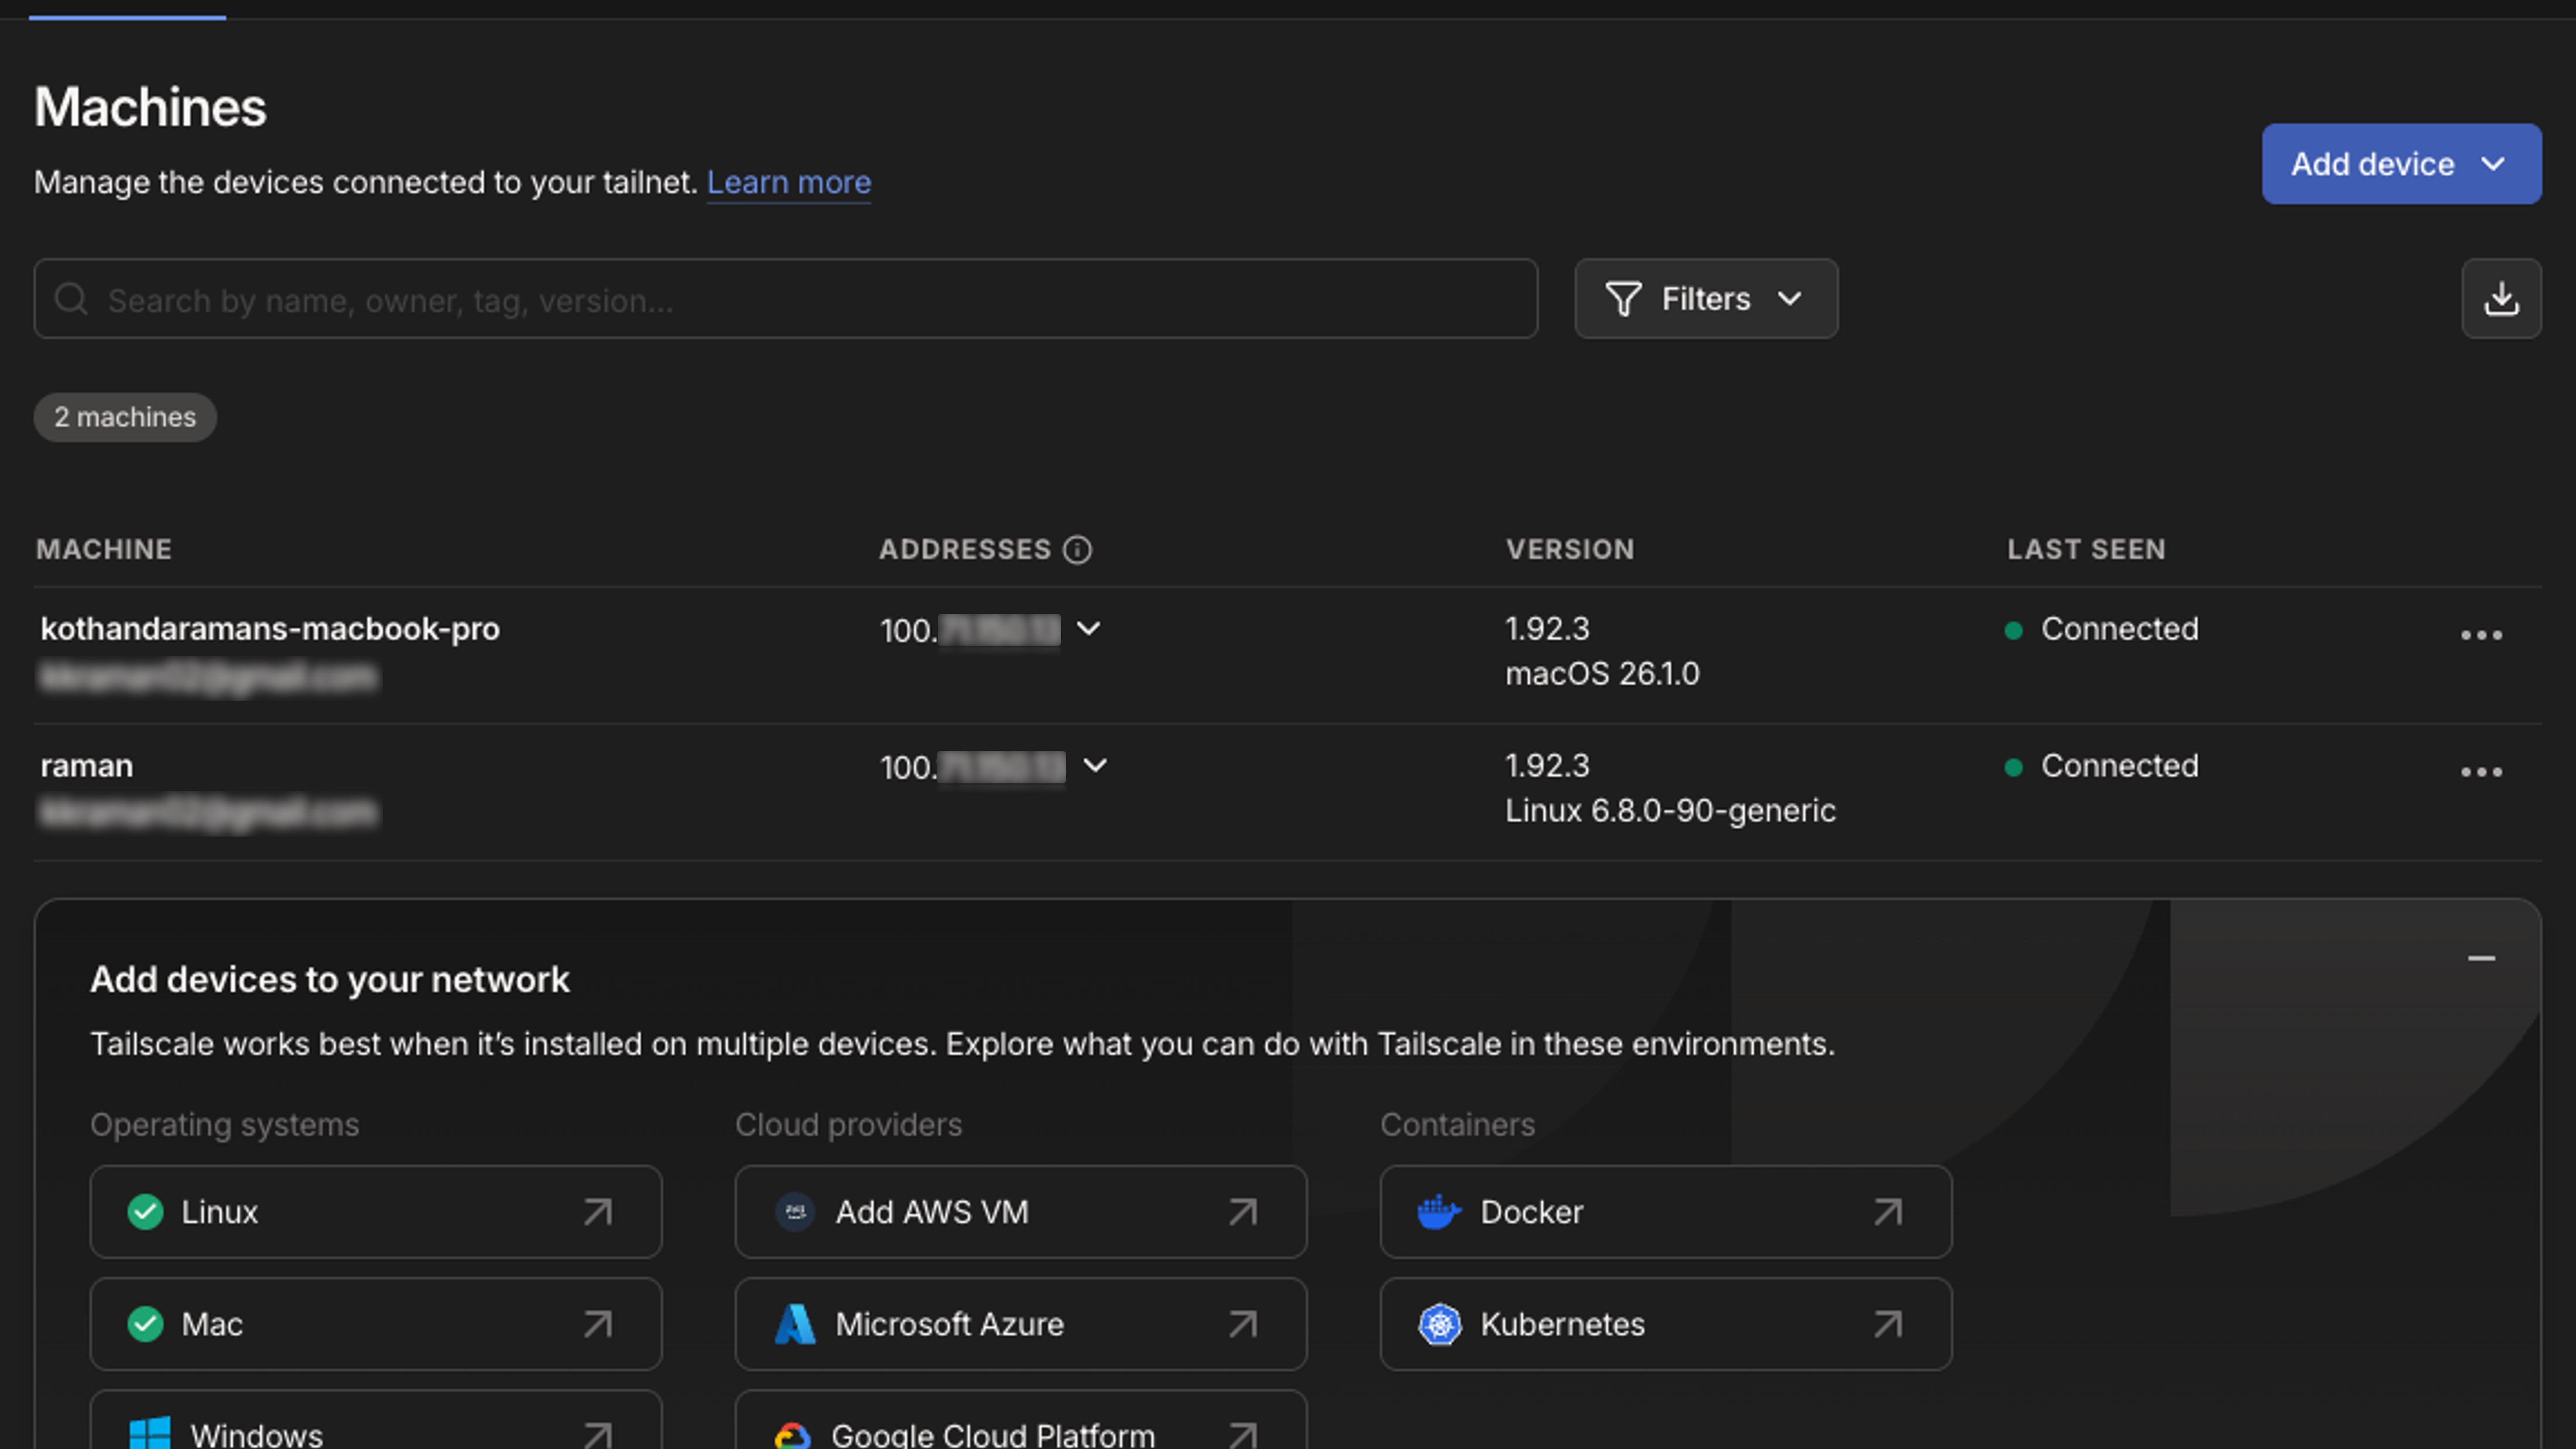Open the Add device dropdown button

pos(2401,164)
